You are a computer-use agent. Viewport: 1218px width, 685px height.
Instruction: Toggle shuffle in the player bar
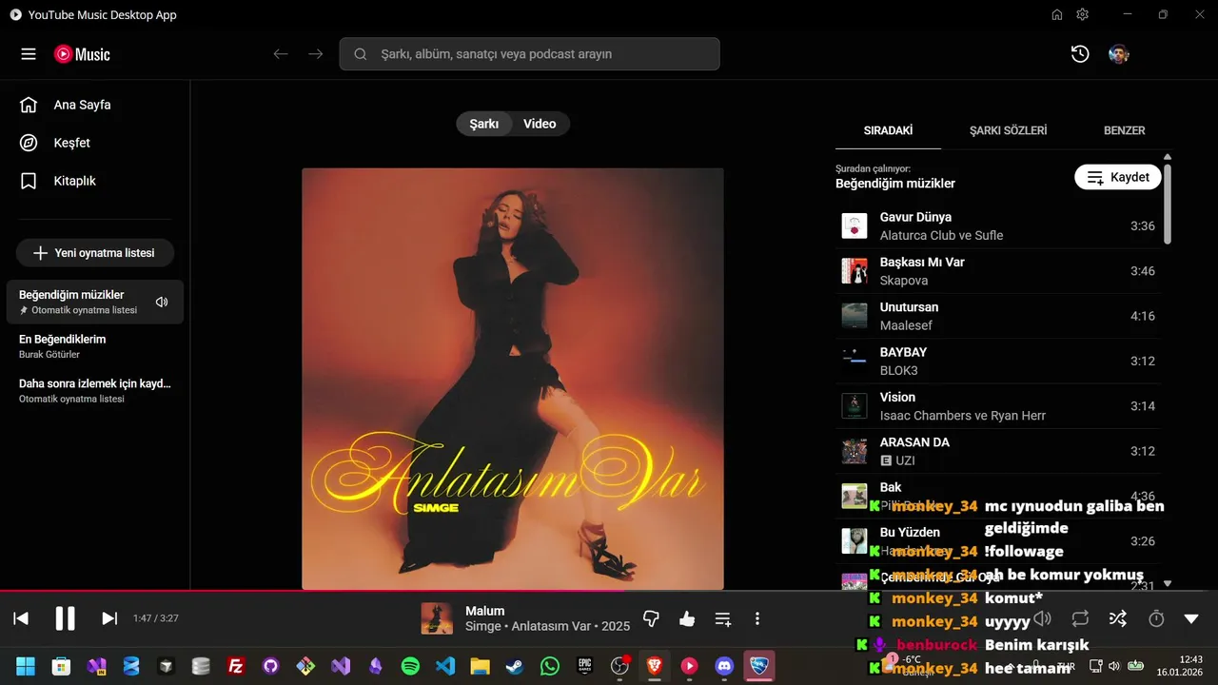click(1118, 618)
